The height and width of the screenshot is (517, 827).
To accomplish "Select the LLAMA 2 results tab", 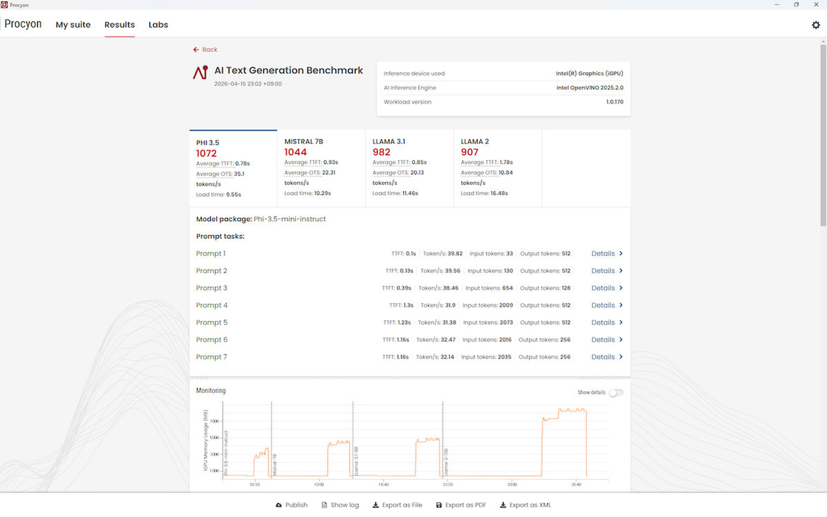I will pos(498,168).
